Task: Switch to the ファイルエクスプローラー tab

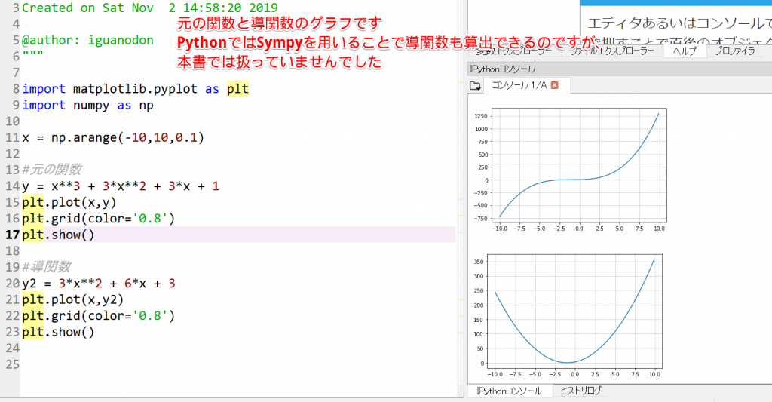Action: [613, 51]
